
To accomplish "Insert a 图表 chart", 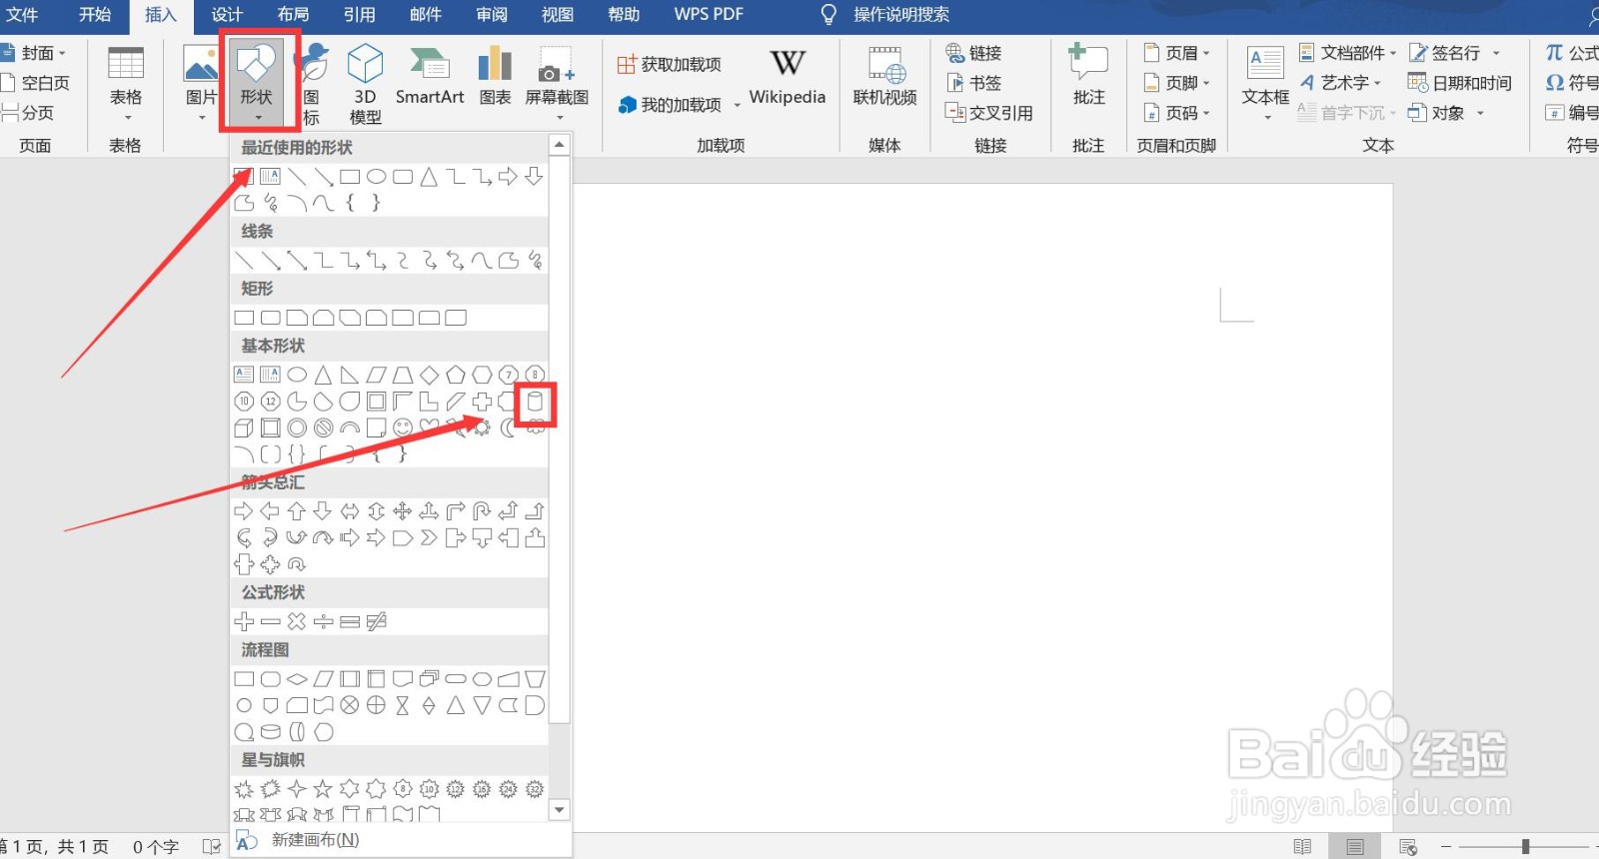I will coord(495,76).
